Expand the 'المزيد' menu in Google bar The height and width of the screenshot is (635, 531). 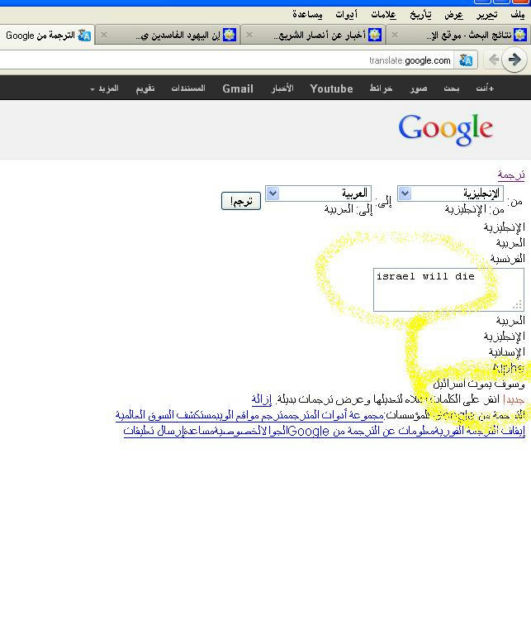click(104, 88)
